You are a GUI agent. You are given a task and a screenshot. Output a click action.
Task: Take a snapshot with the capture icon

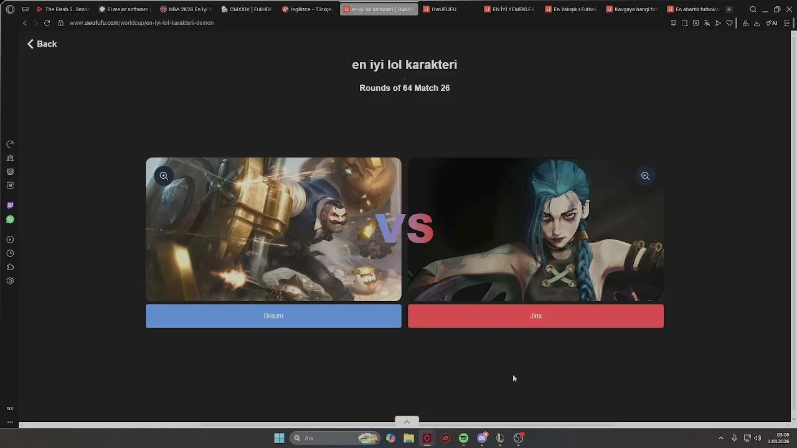pos(684,23)
